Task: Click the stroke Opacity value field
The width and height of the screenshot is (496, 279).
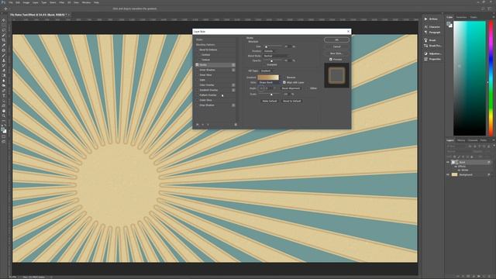Action: pos(288,60)
